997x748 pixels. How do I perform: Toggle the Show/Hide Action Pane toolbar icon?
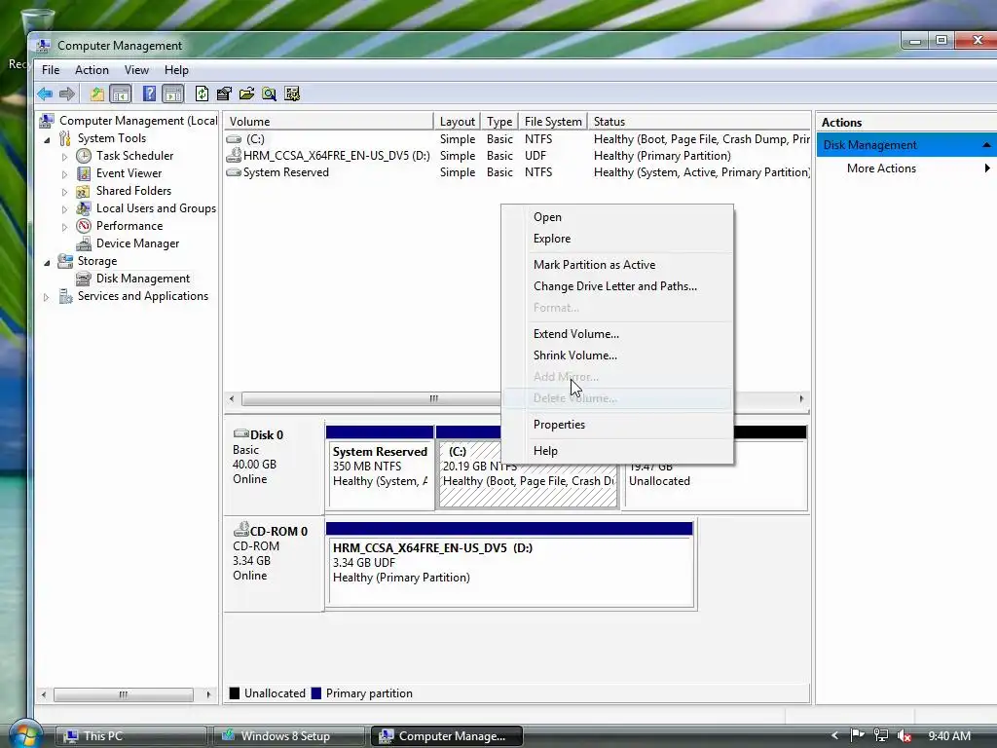173,94
